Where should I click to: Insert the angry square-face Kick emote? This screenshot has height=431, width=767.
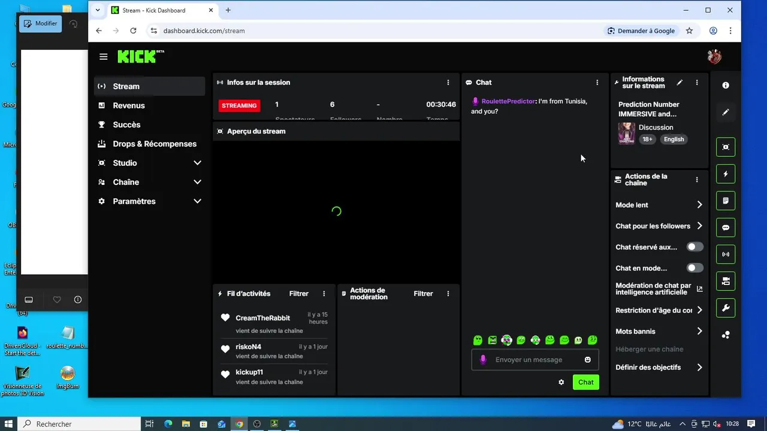coord(493,341)
